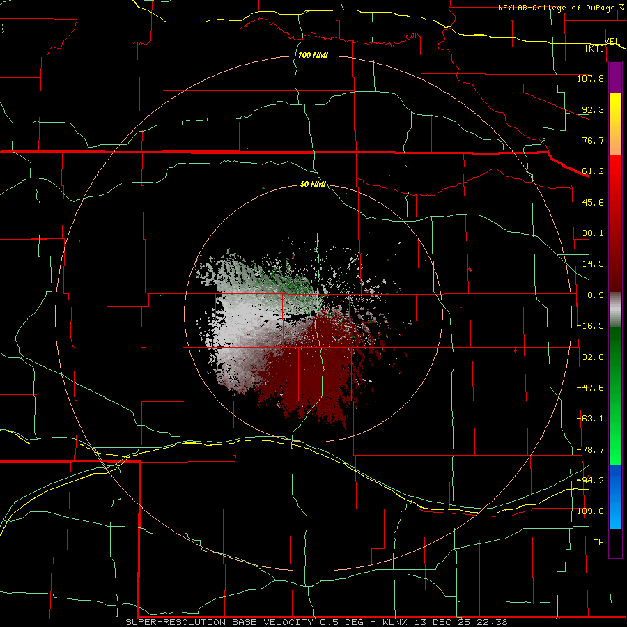Click the -63.1 legend value
The height and width of the screenshot is (627, 627).
click(590, 419)
